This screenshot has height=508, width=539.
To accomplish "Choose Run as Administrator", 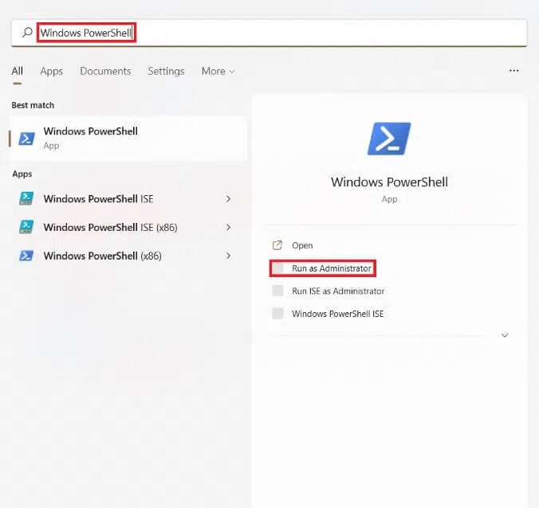I will click(332, 268).
